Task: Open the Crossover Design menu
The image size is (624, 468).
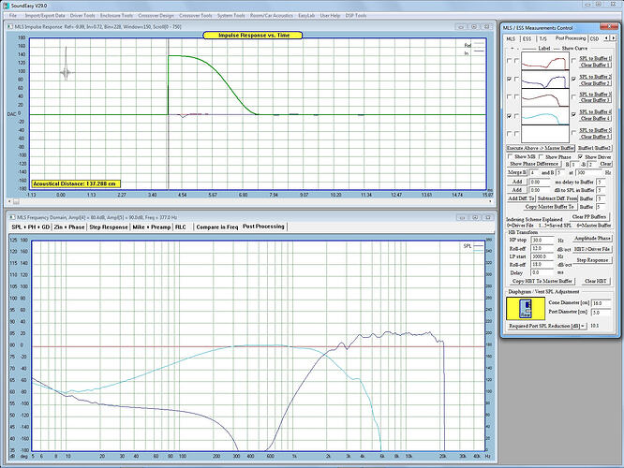Action: point(153,16)
